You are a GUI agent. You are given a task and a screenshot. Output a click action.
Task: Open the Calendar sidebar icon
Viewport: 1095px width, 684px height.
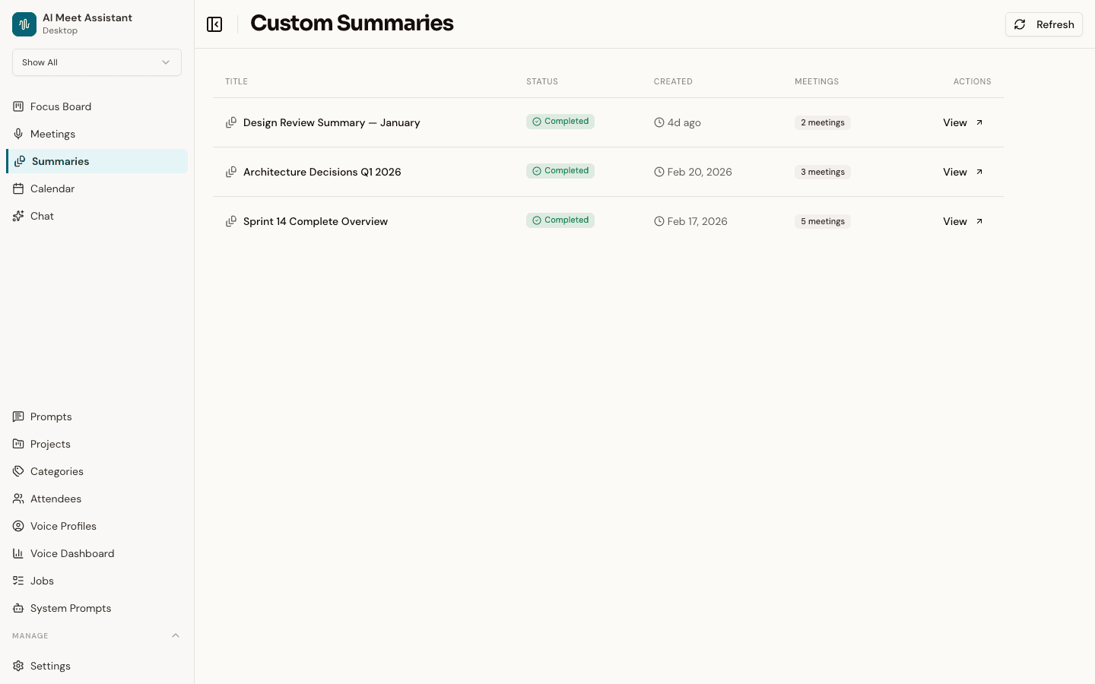point(18,188)
